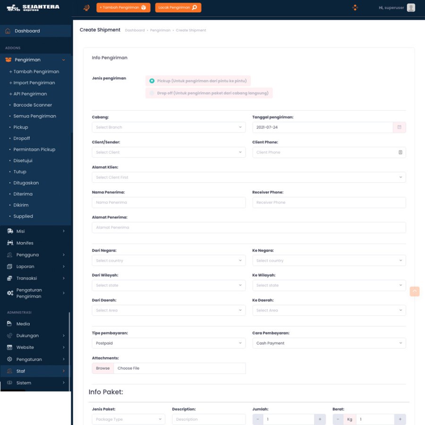Open the Alamat Klien dropdown
The height and width of the screenshot is (425, 425).
pyautogui.click(x=249, y=177)
